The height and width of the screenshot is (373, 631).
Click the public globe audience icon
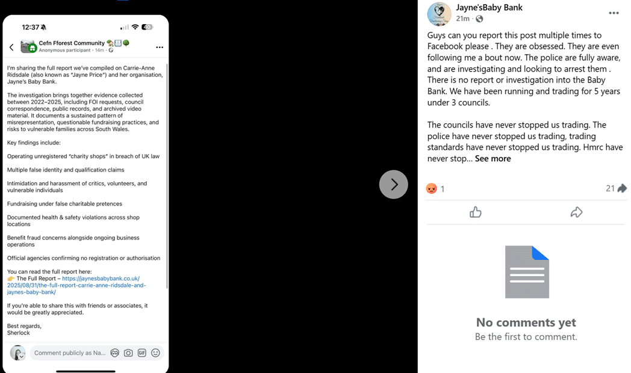coord(479,19)
